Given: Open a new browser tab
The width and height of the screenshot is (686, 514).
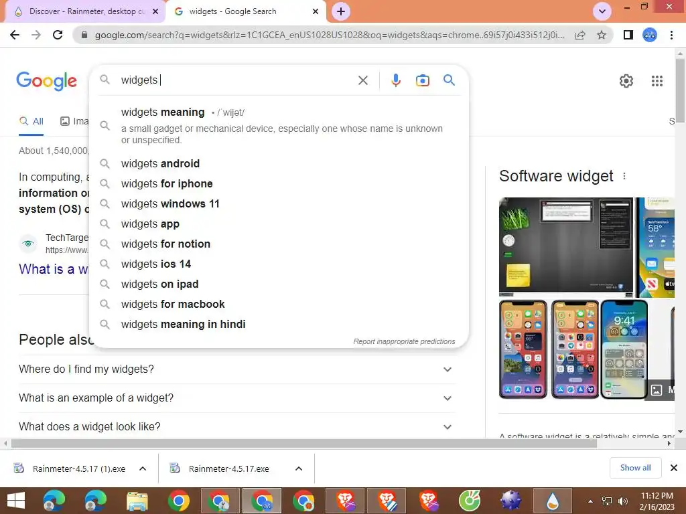Looking at the screenshot, I should point(341,11).
